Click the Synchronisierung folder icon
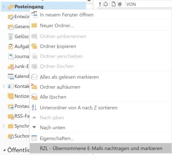 (x=10, y=126)
